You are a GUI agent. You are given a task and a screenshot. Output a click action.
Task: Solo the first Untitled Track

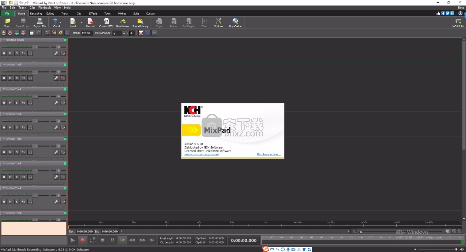[x=17, y=53]
